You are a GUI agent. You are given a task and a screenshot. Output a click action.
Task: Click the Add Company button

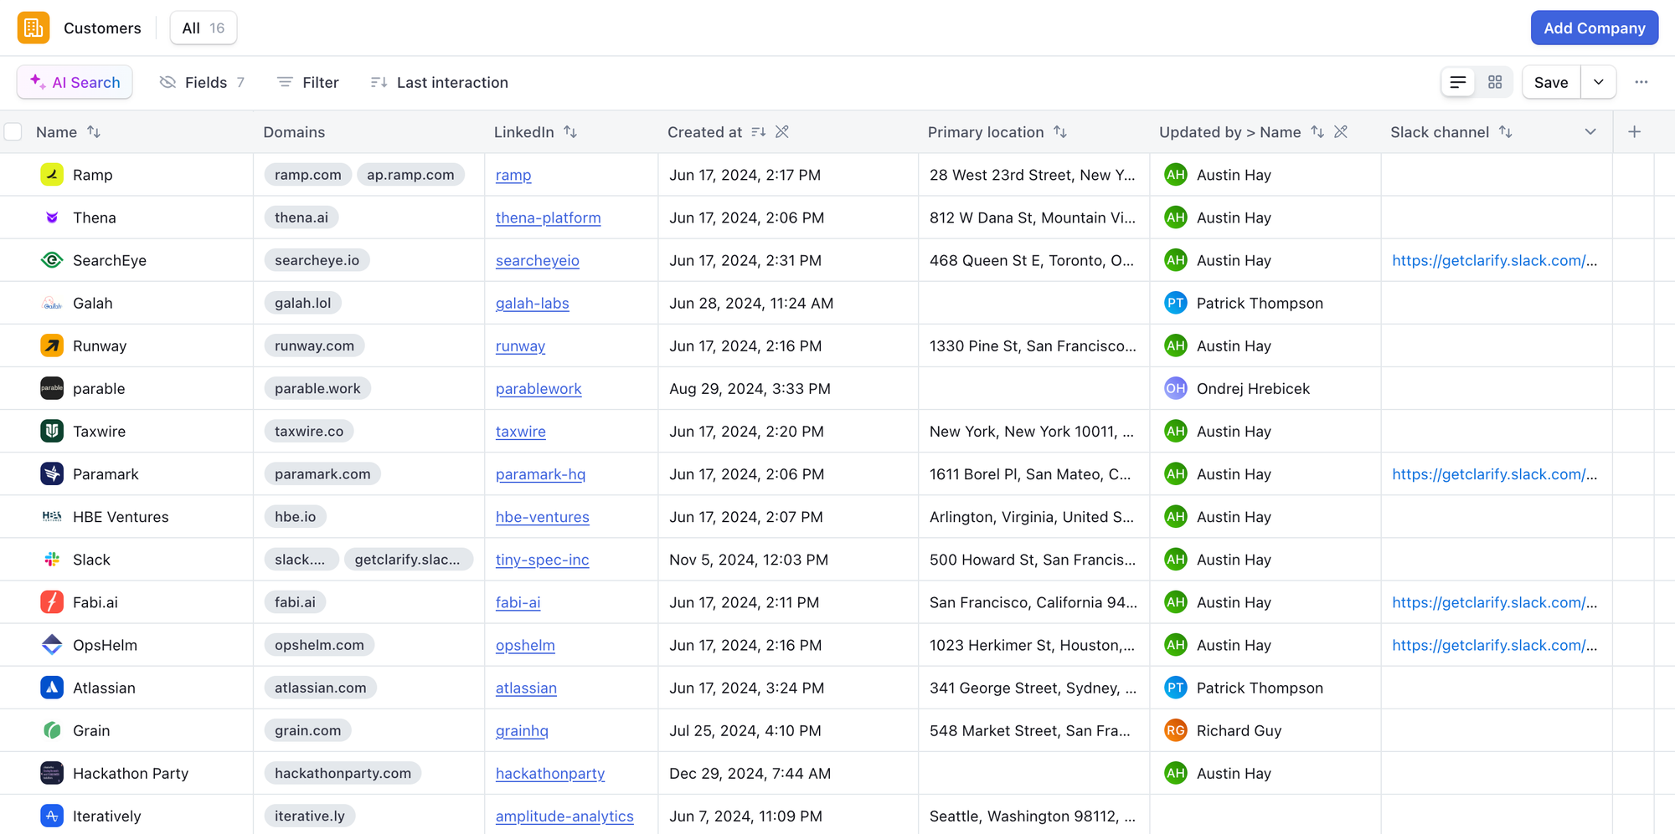point(1595,28)
